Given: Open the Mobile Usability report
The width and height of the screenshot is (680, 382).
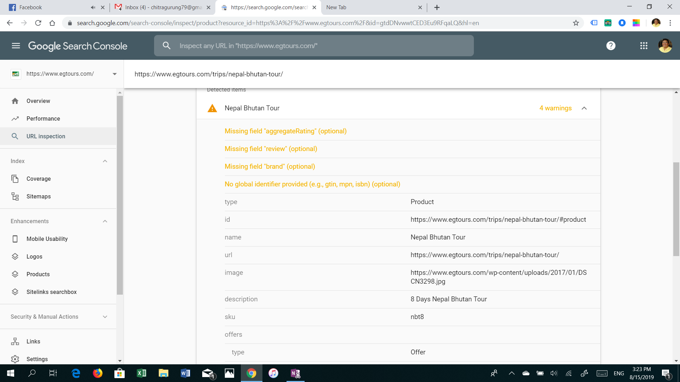Looking at the screenshot, I should coord(58,239).
